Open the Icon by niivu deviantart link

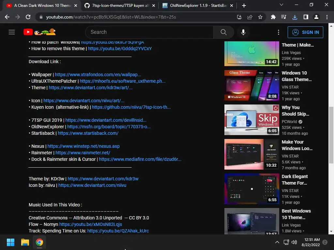click(x=92, y=185)
